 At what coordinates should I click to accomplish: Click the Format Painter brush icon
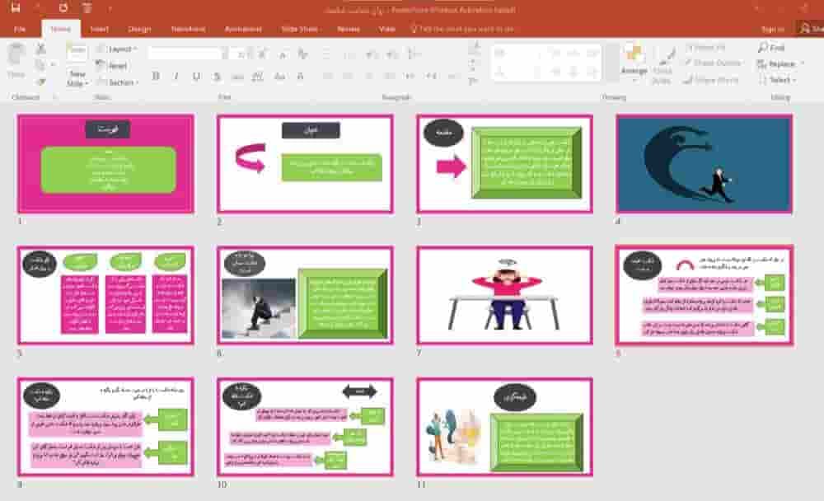tap(41, 82)
